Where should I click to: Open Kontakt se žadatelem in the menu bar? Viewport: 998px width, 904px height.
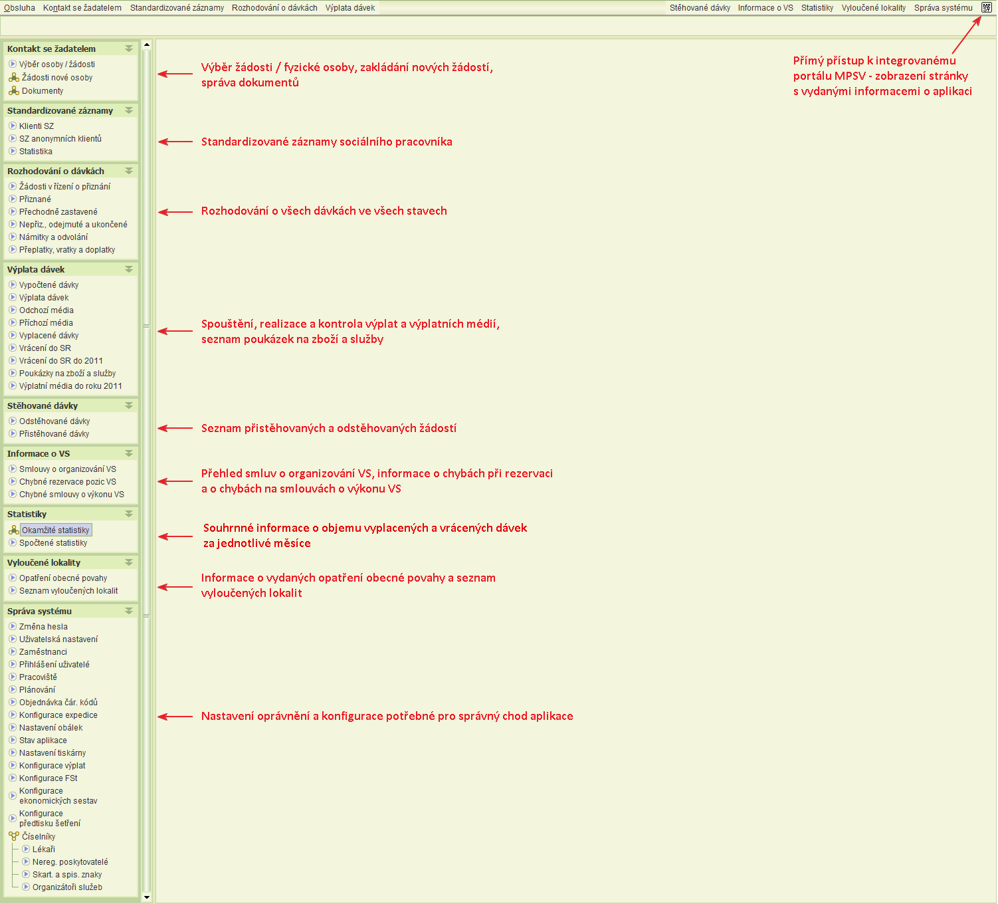(82, 8)
